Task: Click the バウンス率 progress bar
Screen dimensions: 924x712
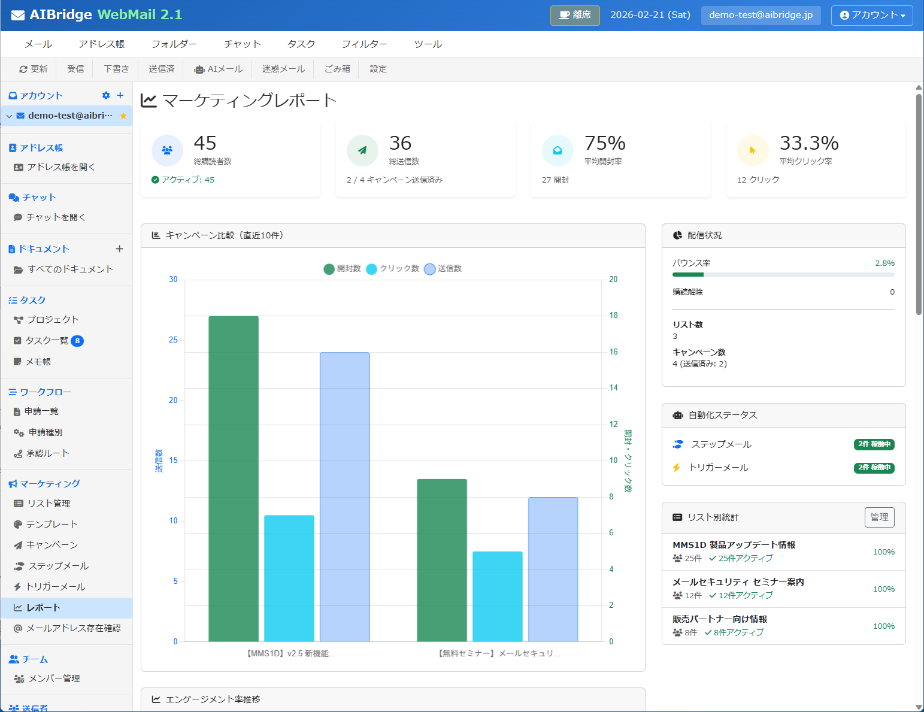Action: (783, 274)
